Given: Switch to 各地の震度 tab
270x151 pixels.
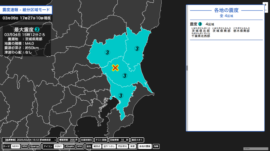Looking at the screenshot, I should 145,146.
